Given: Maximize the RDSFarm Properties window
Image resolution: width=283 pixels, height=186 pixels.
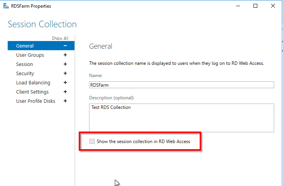Looking at the screenshot, I should pyautogui.click(x=255, y=6).
